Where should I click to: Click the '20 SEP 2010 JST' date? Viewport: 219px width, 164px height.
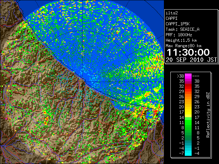click(x=191, y=60)
